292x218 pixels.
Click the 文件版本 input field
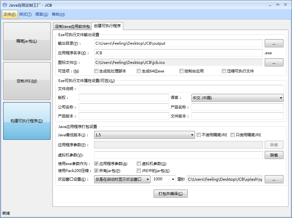coord(238,116)
